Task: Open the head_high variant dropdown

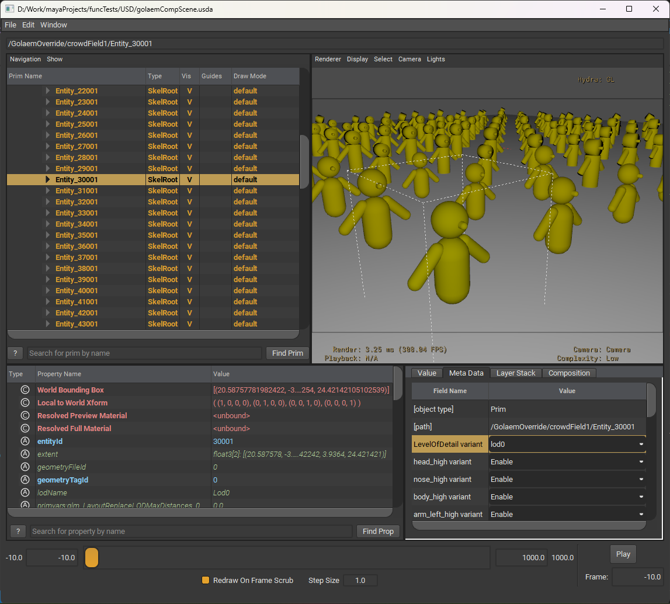Action: click(x=567, y=462)
